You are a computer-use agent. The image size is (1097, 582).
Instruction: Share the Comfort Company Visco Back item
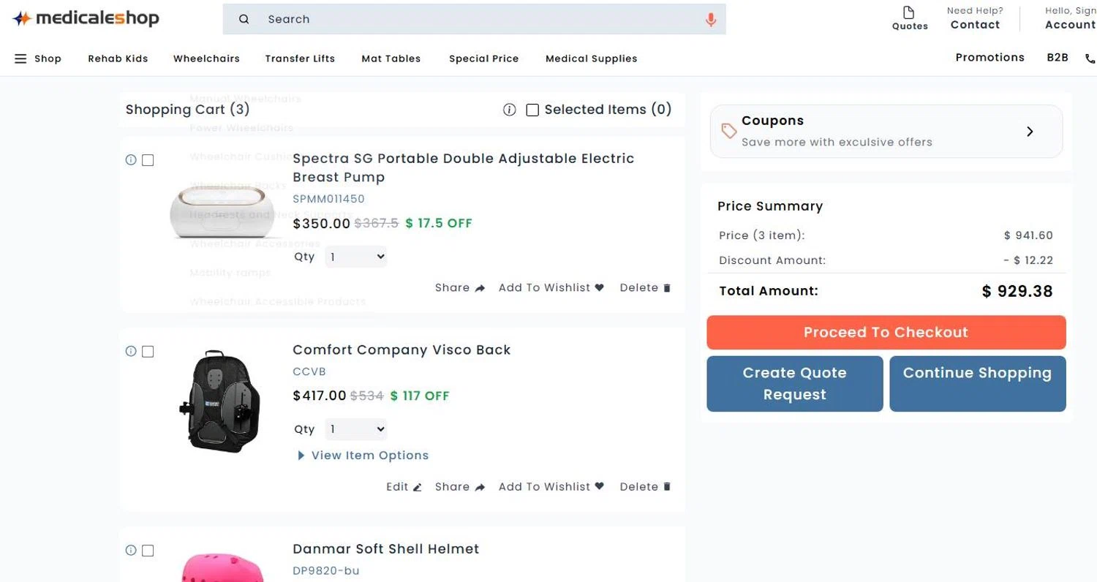coord(460,487)
